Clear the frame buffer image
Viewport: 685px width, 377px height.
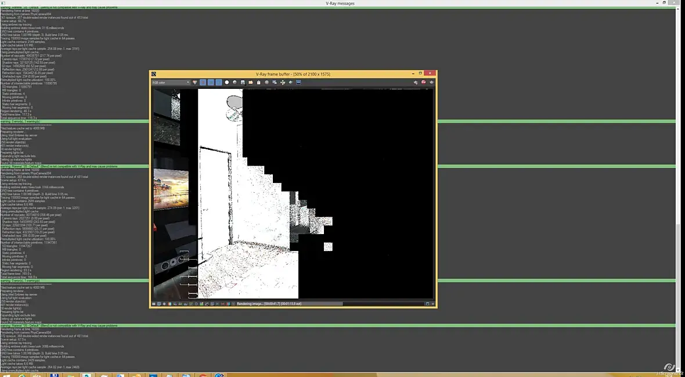(x=259, y=82)
